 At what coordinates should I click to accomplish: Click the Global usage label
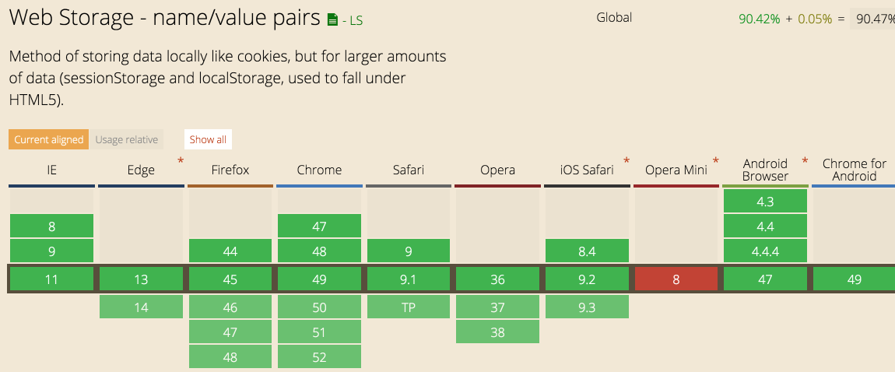pyautogui.click(x=614, y=18)
